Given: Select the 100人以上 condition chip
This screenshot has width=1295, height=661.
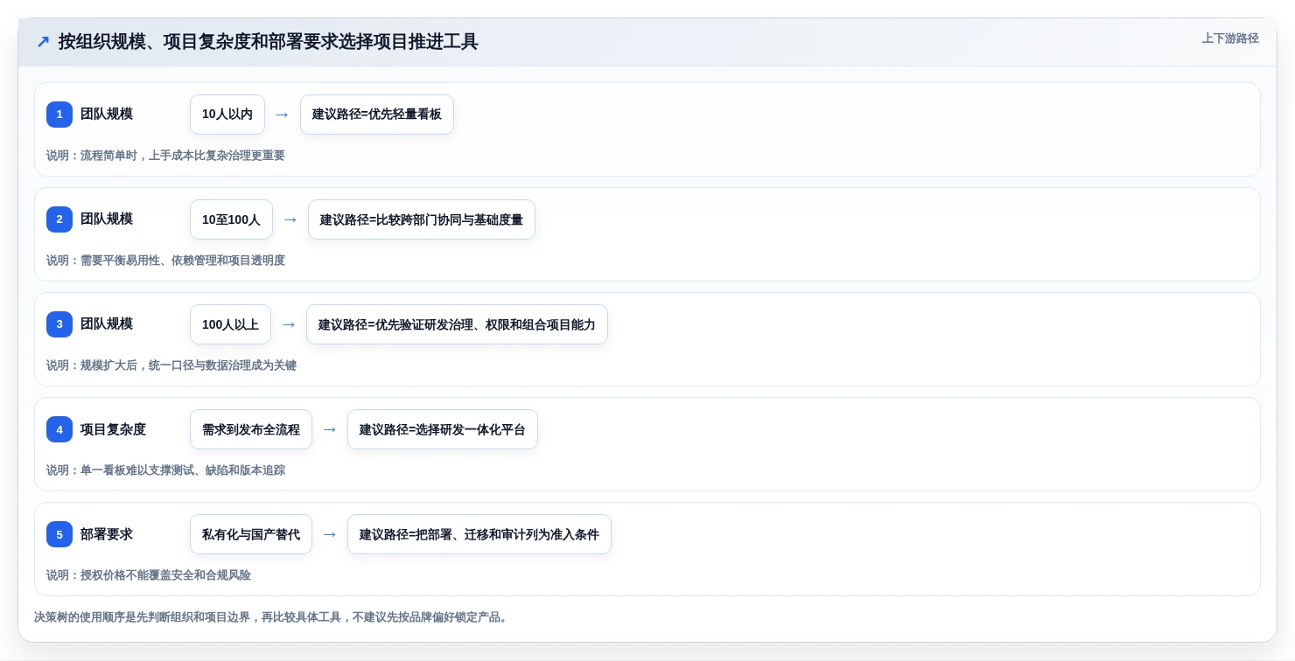Looking at the screenshot, I should (230, 324).
